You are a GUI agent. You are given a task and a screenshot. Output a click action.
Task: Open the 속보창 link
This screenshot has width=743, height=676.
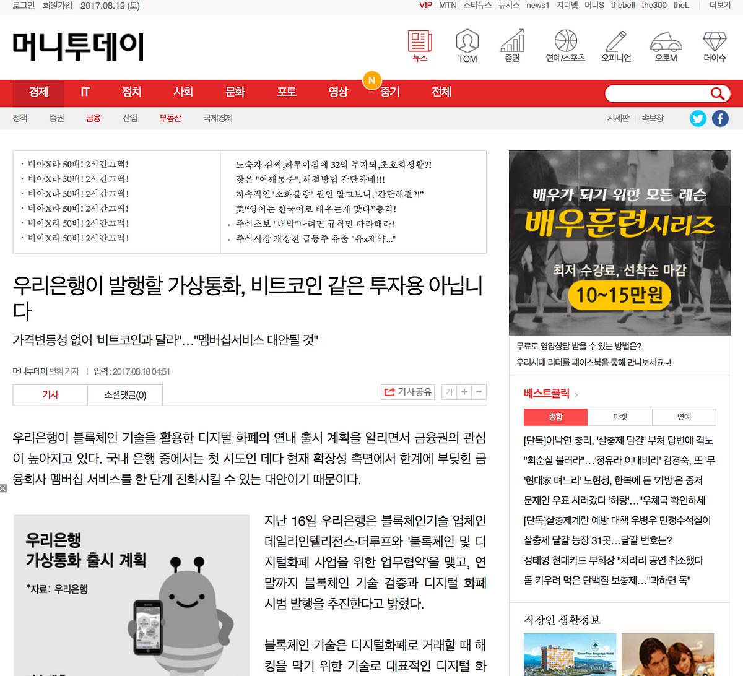tap(653, 118)
